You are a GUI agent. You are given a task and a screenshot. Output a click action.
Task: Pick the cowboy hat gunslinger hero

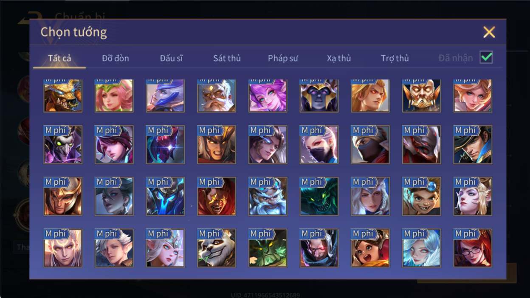click(x=473, y=145)
